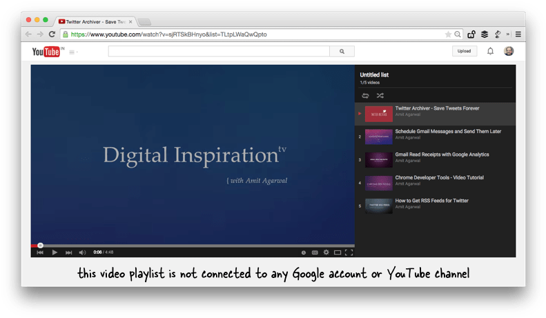The height and width of the screenshot is (318, 546).
Task: Toggle closed captions
Action: pyautogui.click(x=315, y=252)
